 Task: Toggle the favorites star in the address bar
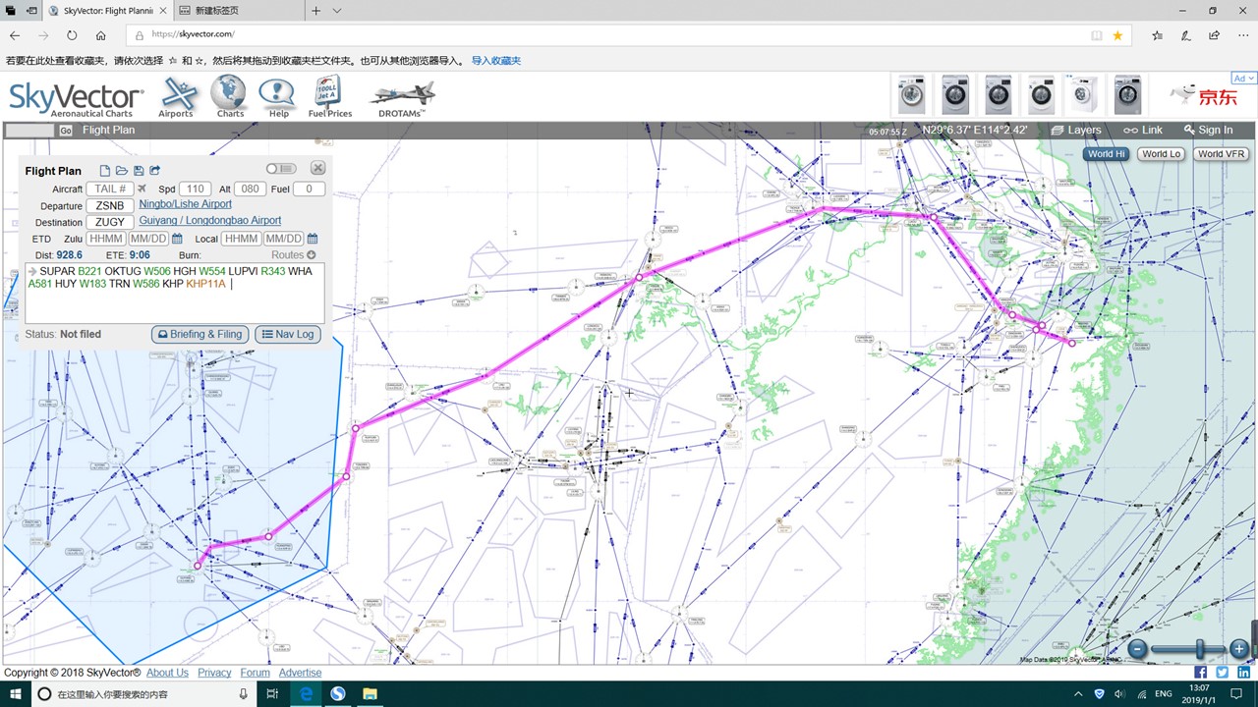[x=1117, y=35]
